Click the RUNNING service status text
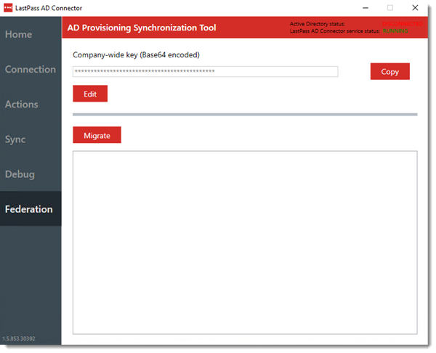 (x=395, y=31)
